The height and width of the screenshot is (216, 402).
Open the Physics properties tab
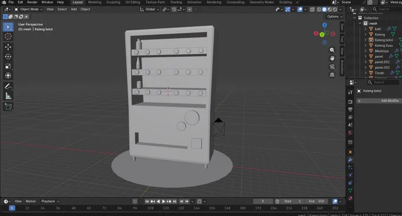[350, 175]
